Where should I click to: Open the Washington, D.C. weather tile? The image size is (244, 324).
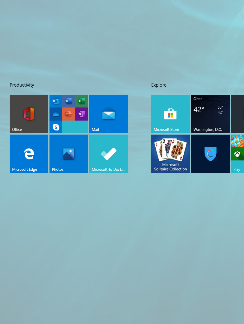210,114
